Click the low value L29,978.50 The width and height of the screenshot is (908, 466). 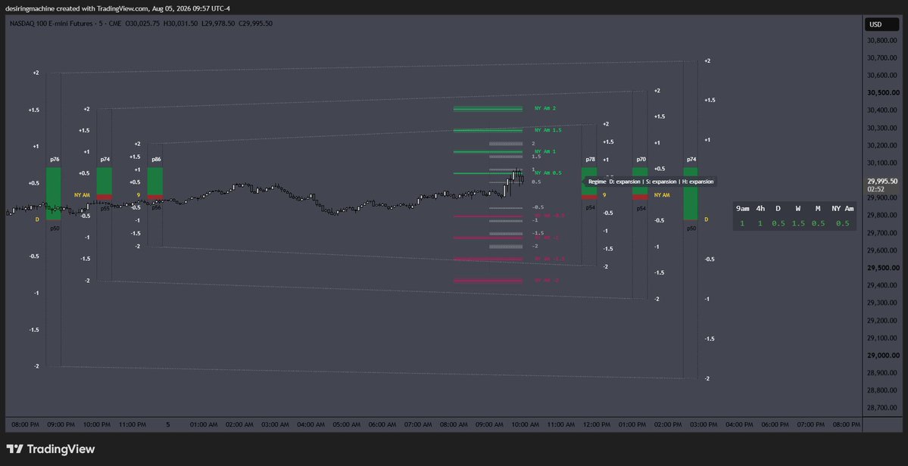click(x=218, y=23)
